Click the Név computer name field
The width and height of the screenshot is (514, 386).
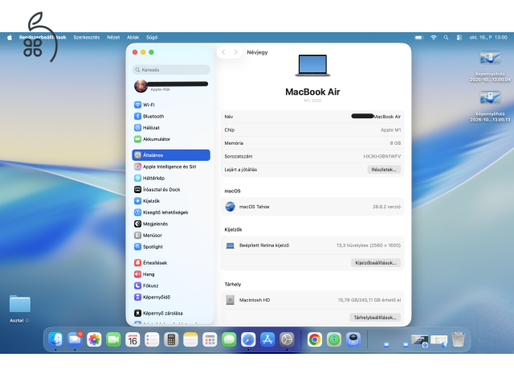click(x=312, y=117)
